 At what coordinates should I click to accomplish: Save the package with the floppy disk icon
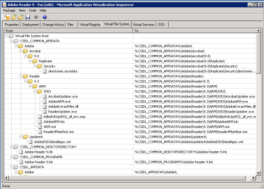pyautogui.click(x=28, y=17)
